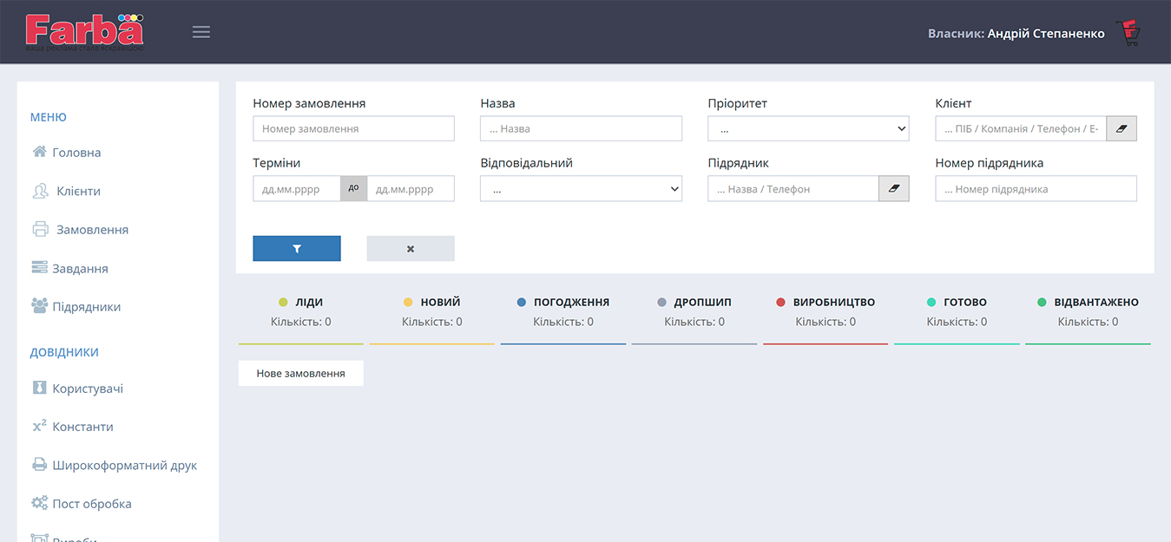Apply filters with the blue funnel button
Viewport: 1171px width, 542px height.
(x=297, y=249)
